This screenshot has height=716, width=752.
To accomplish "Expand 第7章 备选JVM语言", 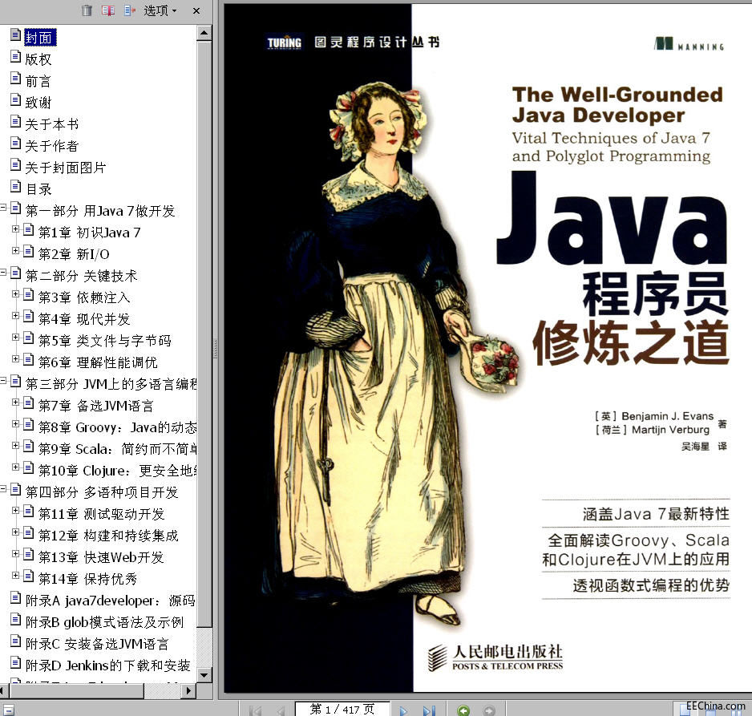I will pos(16,402).
